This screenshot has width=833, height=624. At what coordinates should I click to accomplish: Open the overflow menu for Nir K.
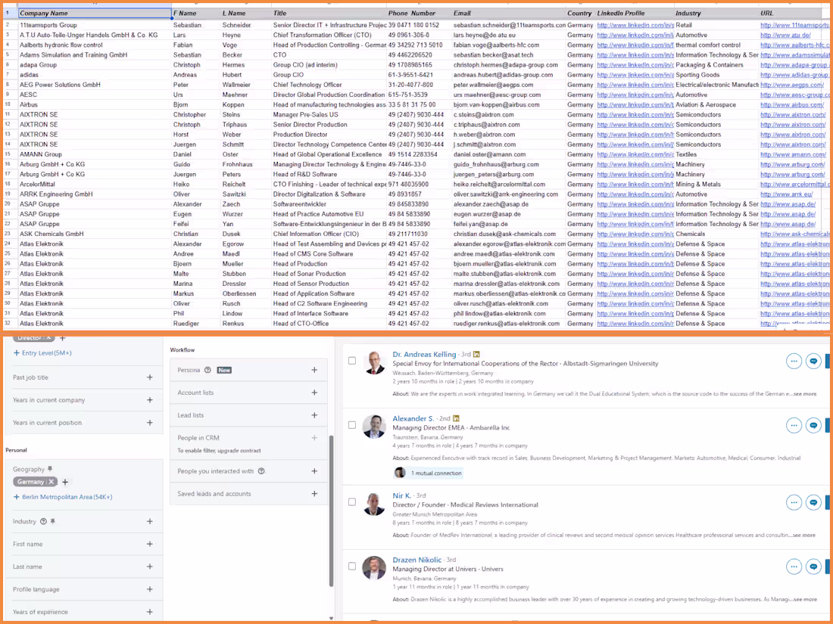[794, 501]
